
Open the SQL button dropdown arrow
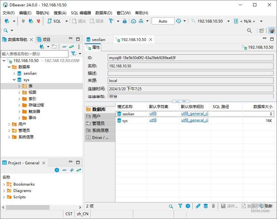(66, 21)
